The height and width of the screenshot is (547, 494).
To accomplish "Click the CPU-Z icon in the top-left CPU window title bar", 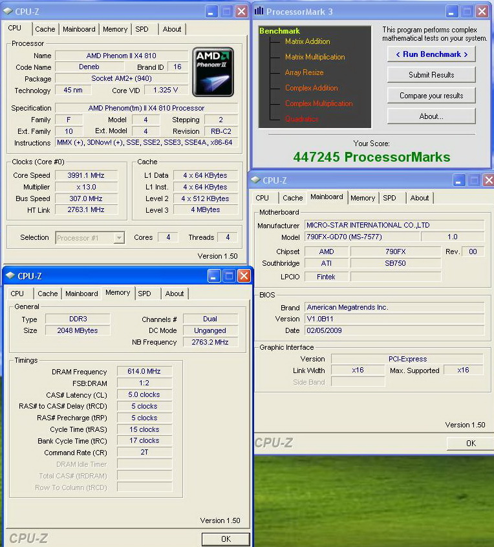I will pyautogui.click(x=8, y=11).
